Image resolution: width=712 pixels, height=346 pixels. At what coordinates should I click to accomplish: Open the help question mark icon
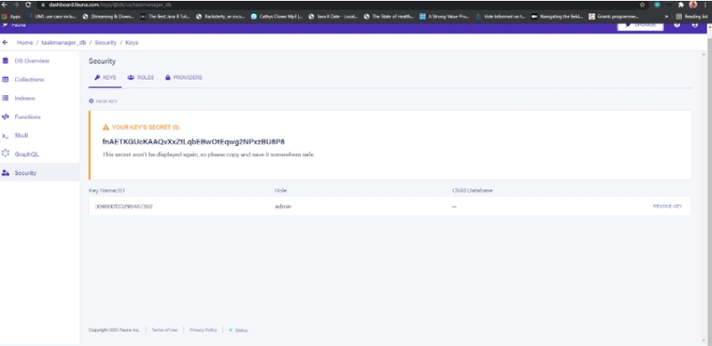(677, 25)
